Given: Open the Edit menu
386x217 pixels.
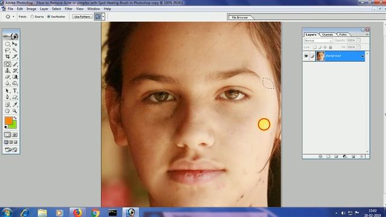Looking at the screenshot, I should (x=20, y=9).
